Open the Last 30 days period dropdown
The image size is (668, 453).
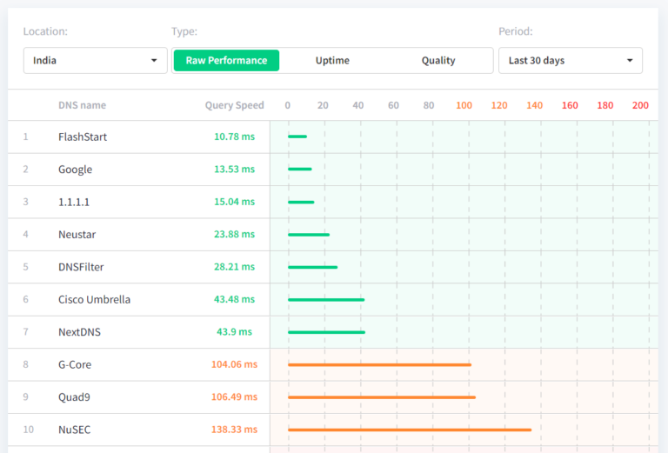point(571,61)
